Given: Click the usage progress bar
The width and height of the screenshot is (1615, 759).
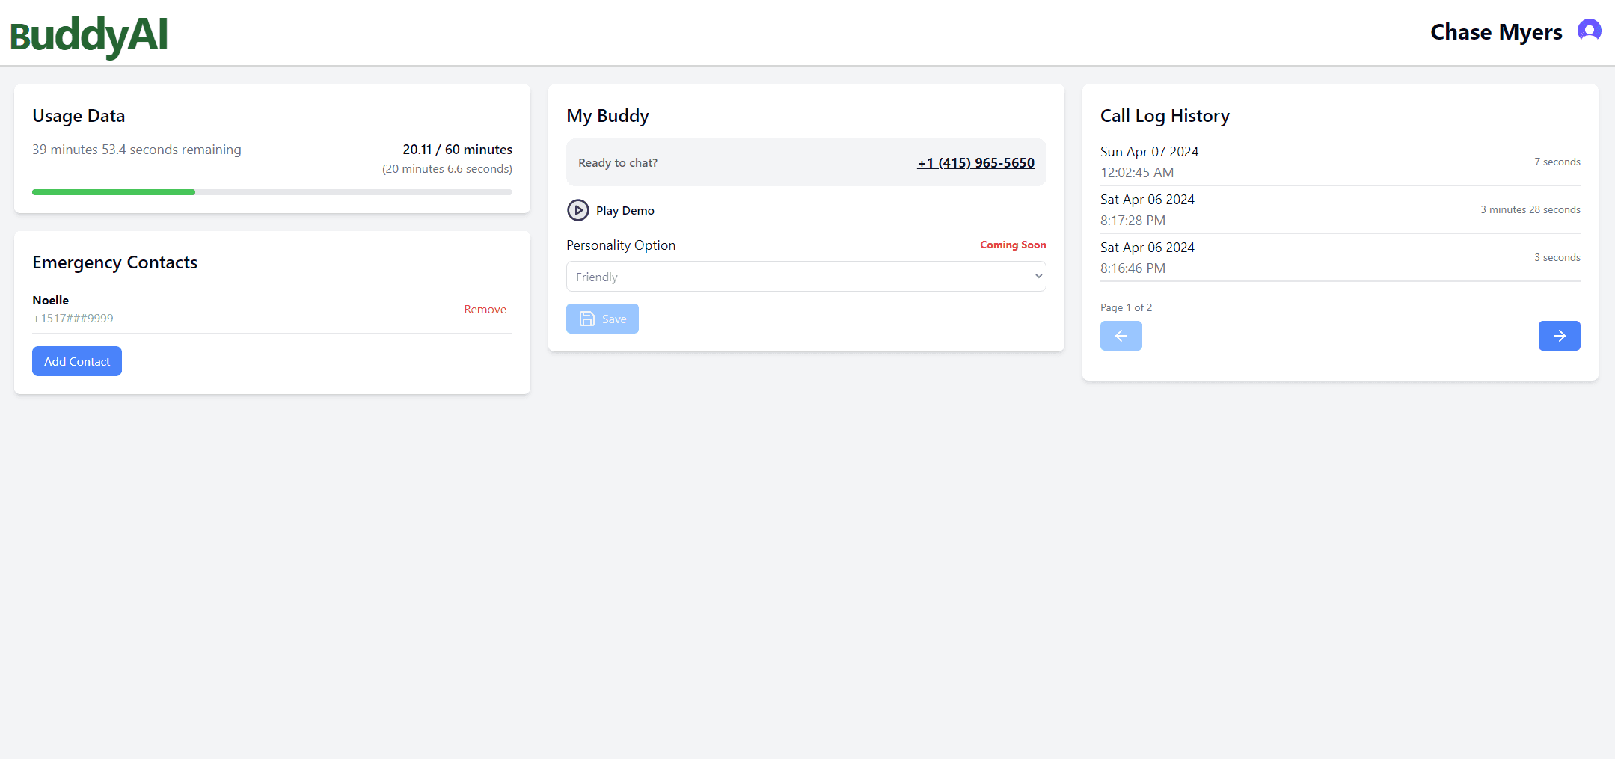Looking at the screenshot, I should 272,192.
